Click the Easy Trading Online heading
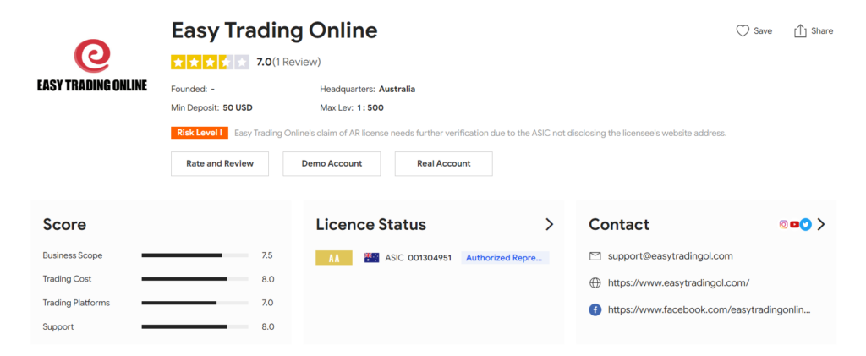Viewport: 866px width, 356px height. [275, 30]
